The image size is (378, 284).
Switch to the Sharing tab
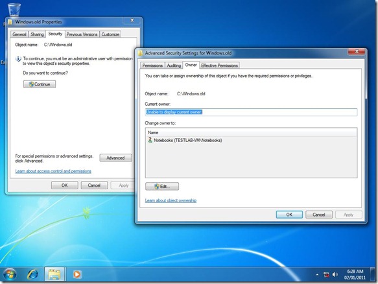(37, 34)
